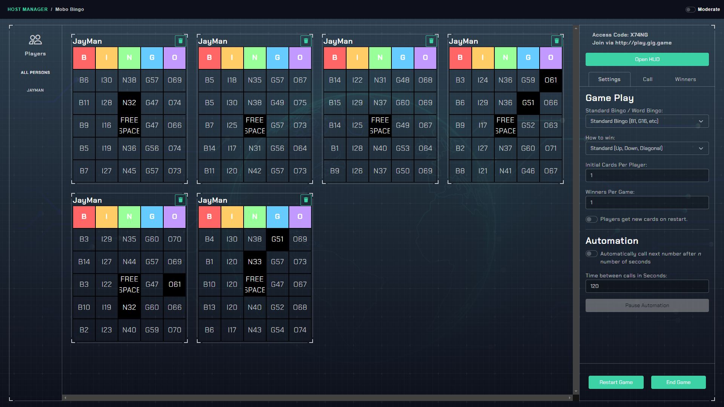
Task: Delete the second JayMan card in the top row
Action: 306,41
